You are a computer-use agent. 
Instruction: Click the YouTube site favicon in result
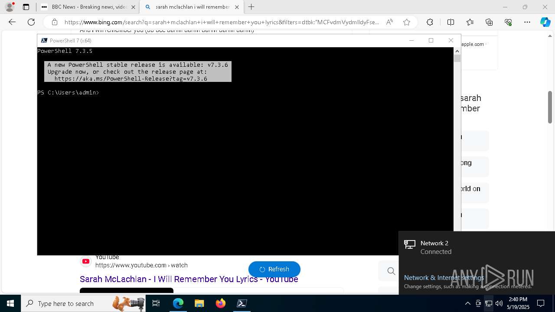tap(86, 261)
